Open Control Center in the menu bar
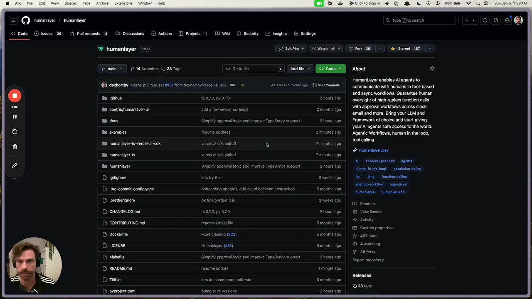This screenshot has height=299, width=532. [x=486, y=3]
